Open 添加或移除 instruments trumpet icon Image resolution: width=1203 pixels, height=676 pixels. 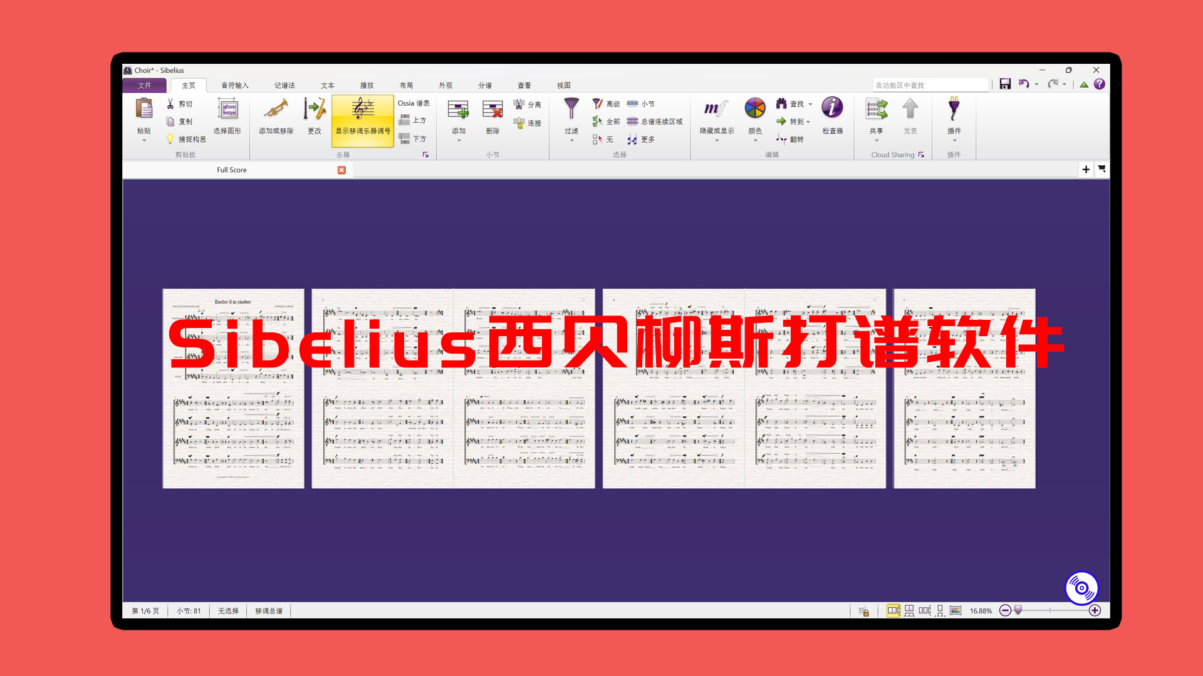tap(276, 109)
